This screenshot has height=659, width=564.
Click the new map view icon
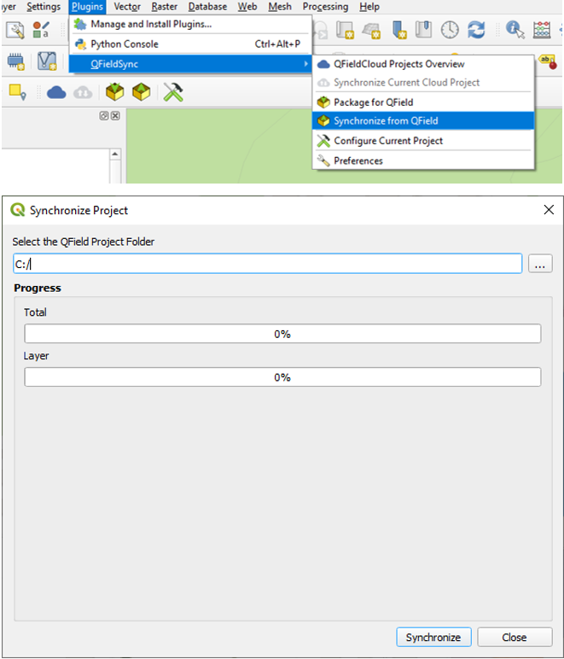point(345,30)
